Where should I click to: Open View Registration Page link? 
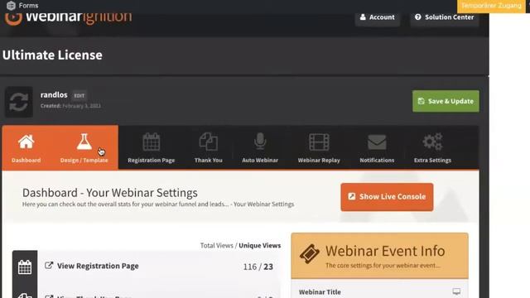coord(98,266)
